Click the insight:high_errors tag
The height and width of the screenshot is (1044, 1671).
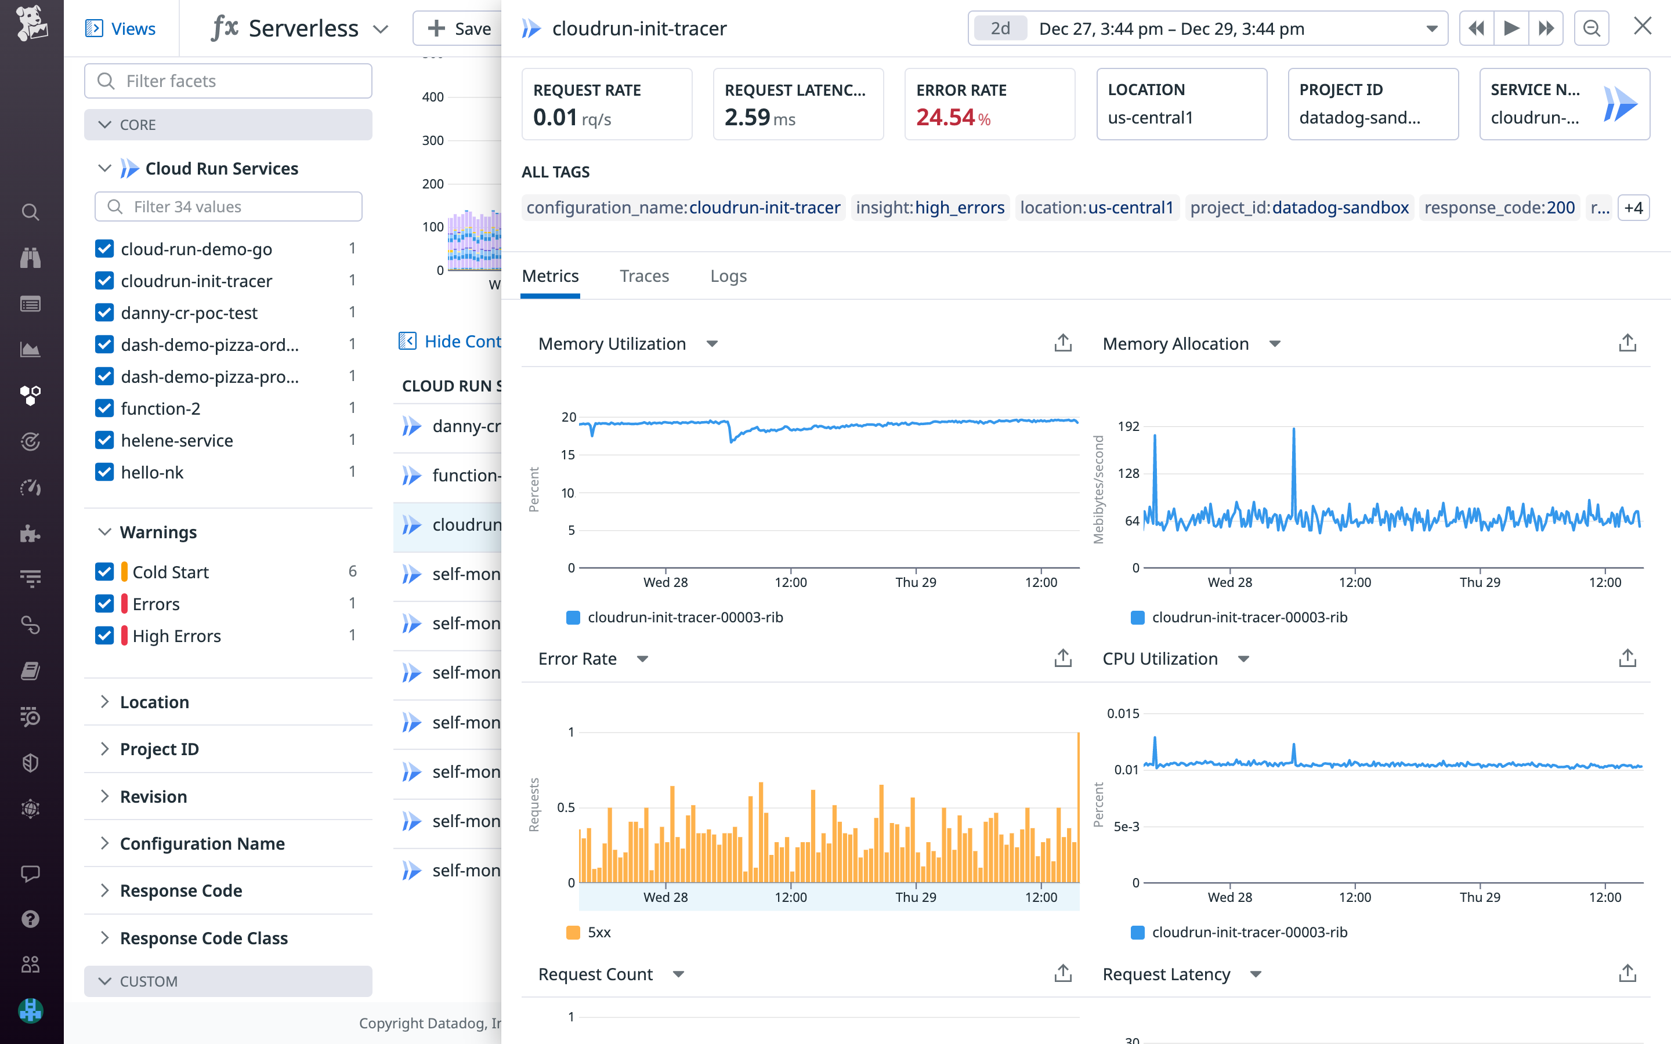[x=930, y=207]
